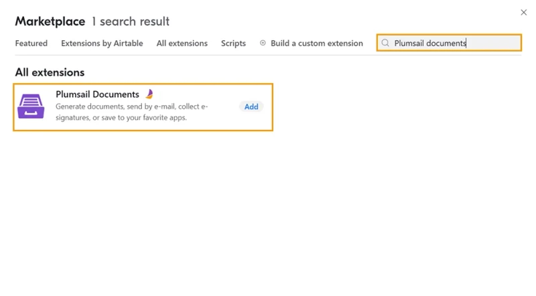Screen dimensions: 536x296
Task: Switch to Extensions by Airtable tab
Action: pyautogui.click(x=102, y=44)
